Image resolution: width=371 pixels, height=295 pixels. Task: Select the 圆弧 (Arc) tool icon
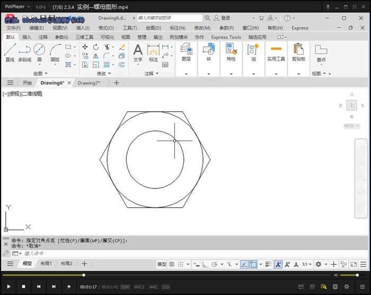tap(55, 49)
